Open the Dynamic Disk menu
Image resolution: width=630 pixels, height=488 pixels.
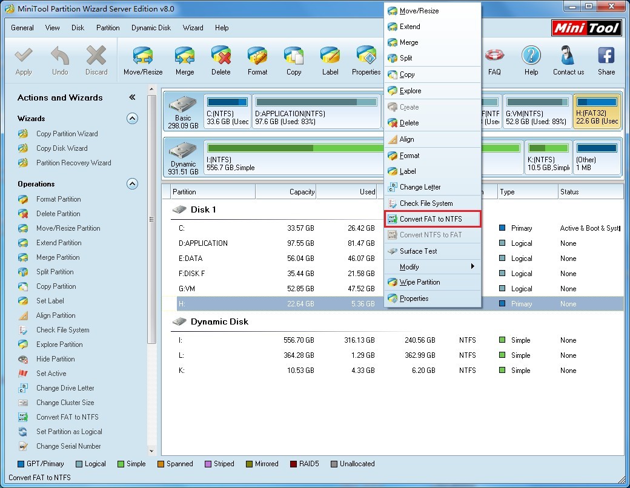click(151, 28)
